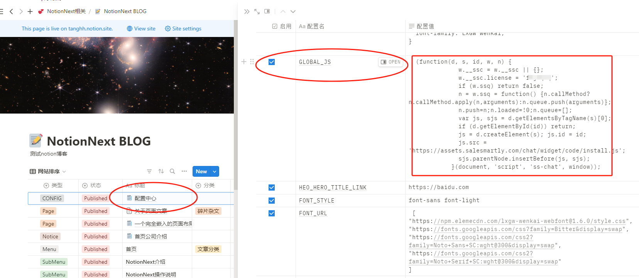Viewport: 639px width, 278px height.
Task: Click the 类型 column header
Action: tap(53, 186)
